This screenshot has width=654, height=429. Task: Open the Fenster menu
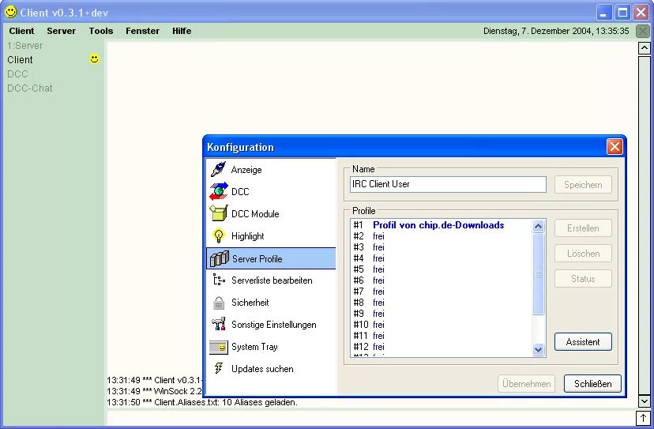click(x=143, y=31)
